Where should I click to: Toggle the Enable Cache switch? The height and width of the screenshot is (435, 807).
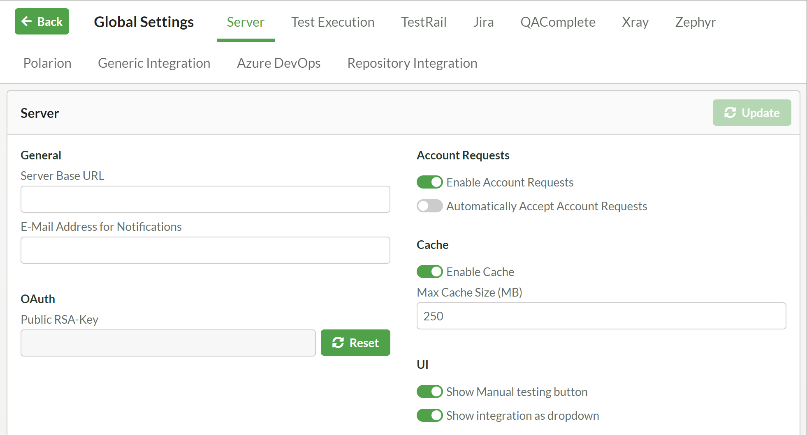tap(429, 272)
